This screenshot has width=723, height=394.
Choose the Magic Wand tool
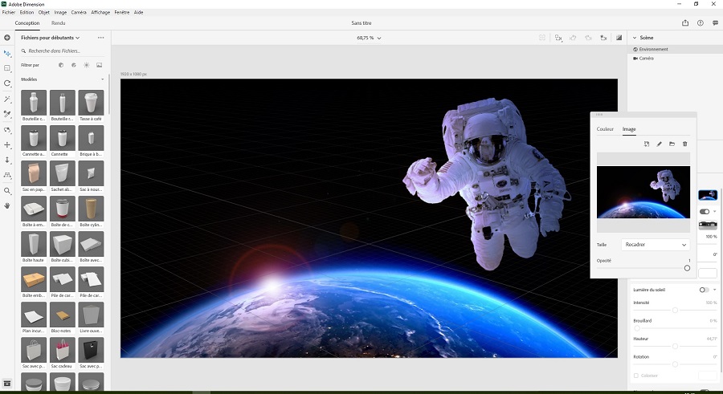(x=7, y=99)
